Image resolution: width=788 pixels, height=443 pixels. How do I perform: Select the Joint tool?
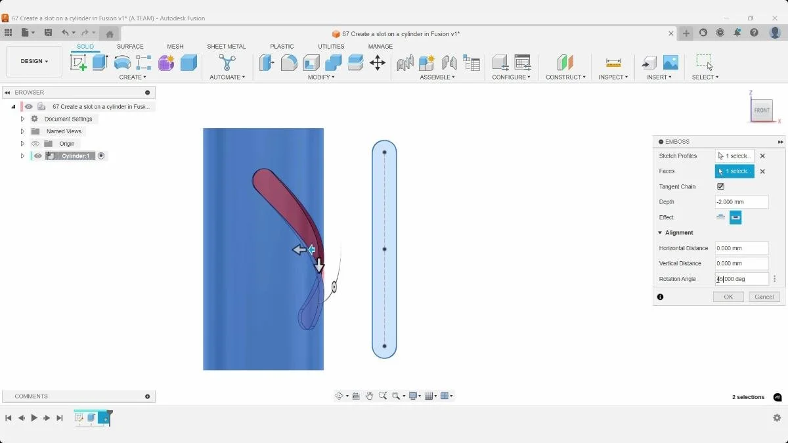tap(449, 62)
